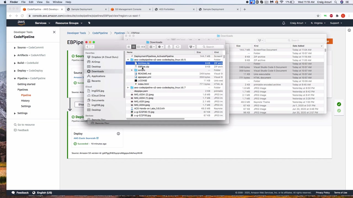Open the AWS Elastic Beanstalk link
The width and height of the screenshot is (353, 198).
(86, 138)
